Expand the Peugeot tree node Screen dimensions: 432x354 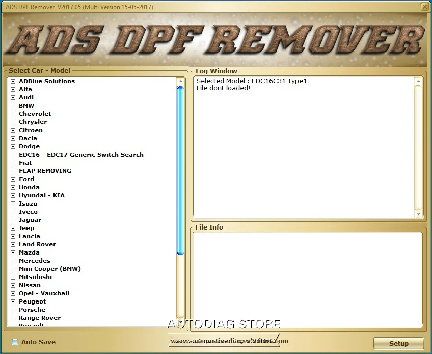[13, 301]
